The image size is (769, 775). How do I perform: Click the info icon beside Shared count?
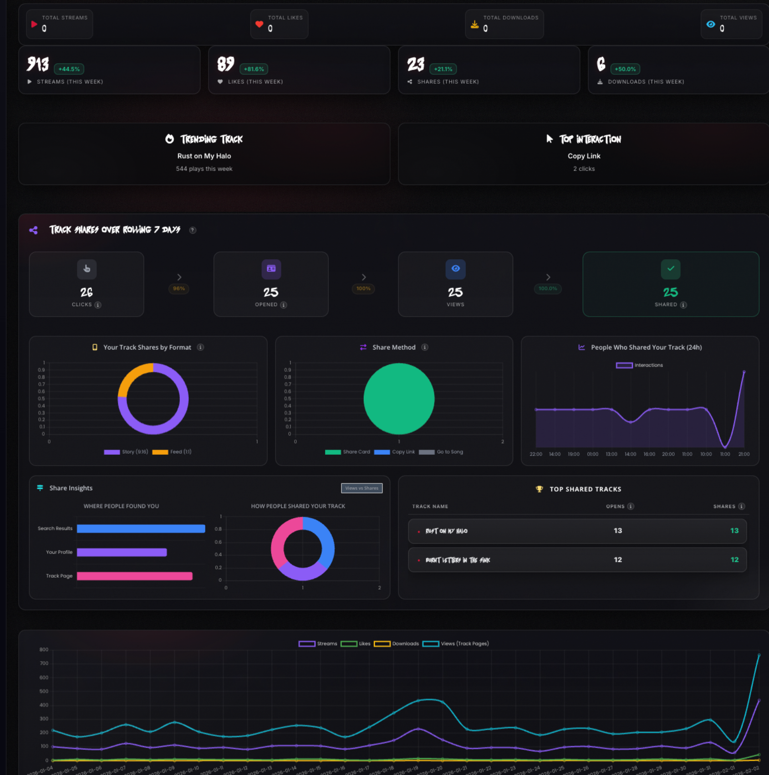pos(683,305)
